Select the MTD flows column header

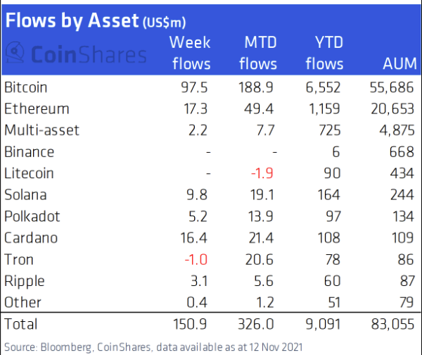(258, 53)
